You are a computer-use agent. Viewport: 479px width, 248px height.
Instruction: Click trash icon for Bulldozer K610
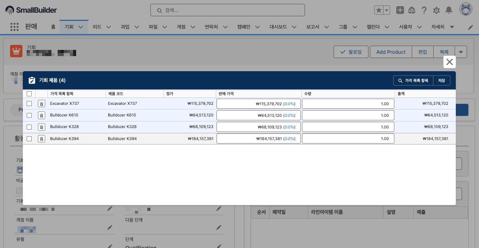[41, 115]
